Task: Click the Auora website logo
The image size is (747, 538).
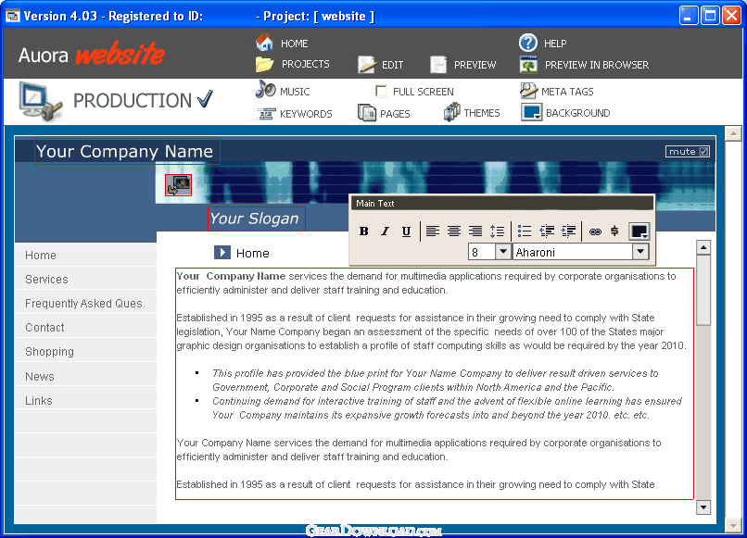Action: point(92,54)
